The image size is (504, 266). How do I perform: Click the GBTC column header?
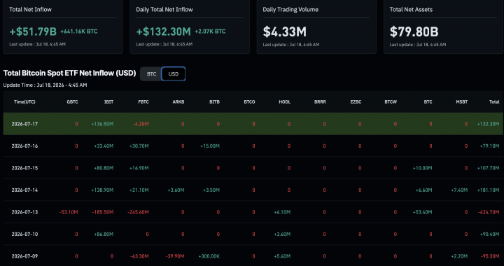click(x=72, y=101)
